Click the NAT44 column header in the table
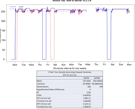The width and height of the screenshot is (135, 109). pyautogui.click(x=86, y=78)
